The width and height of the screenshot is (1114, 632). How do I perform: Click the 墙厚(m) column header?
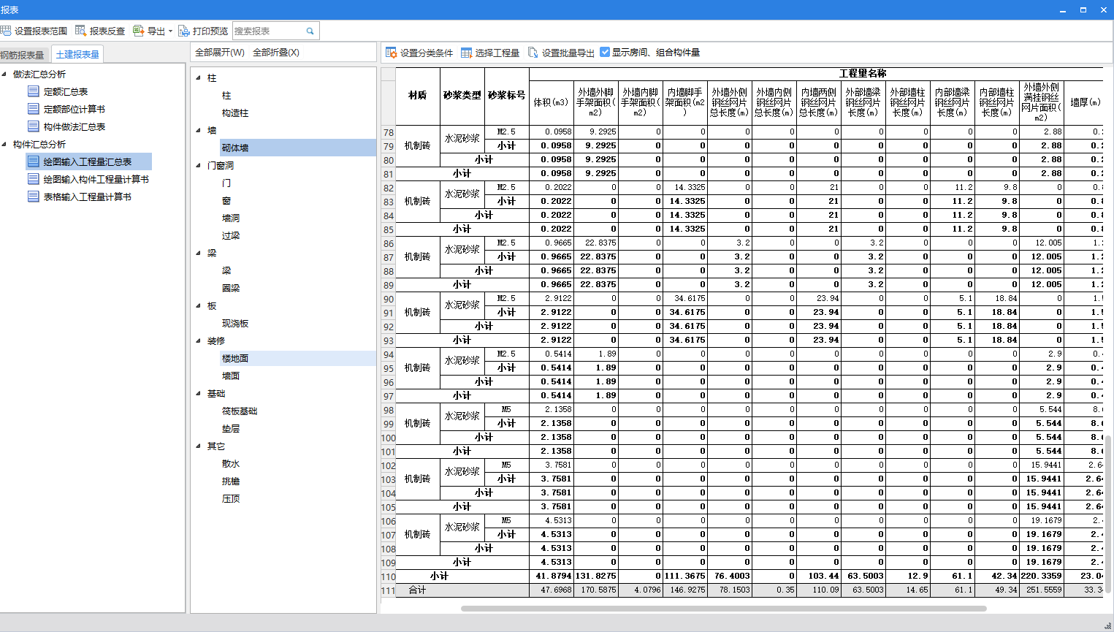(x=1084, y=102)
